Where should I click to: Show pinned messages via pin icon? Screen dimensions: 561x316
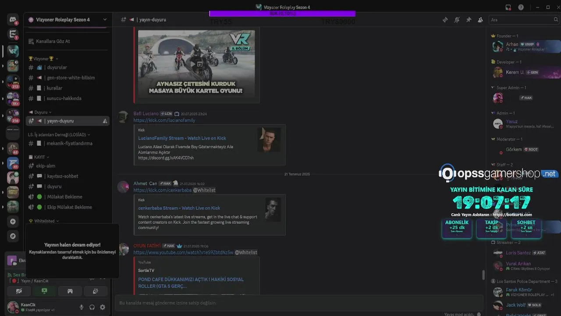point(469,20)
